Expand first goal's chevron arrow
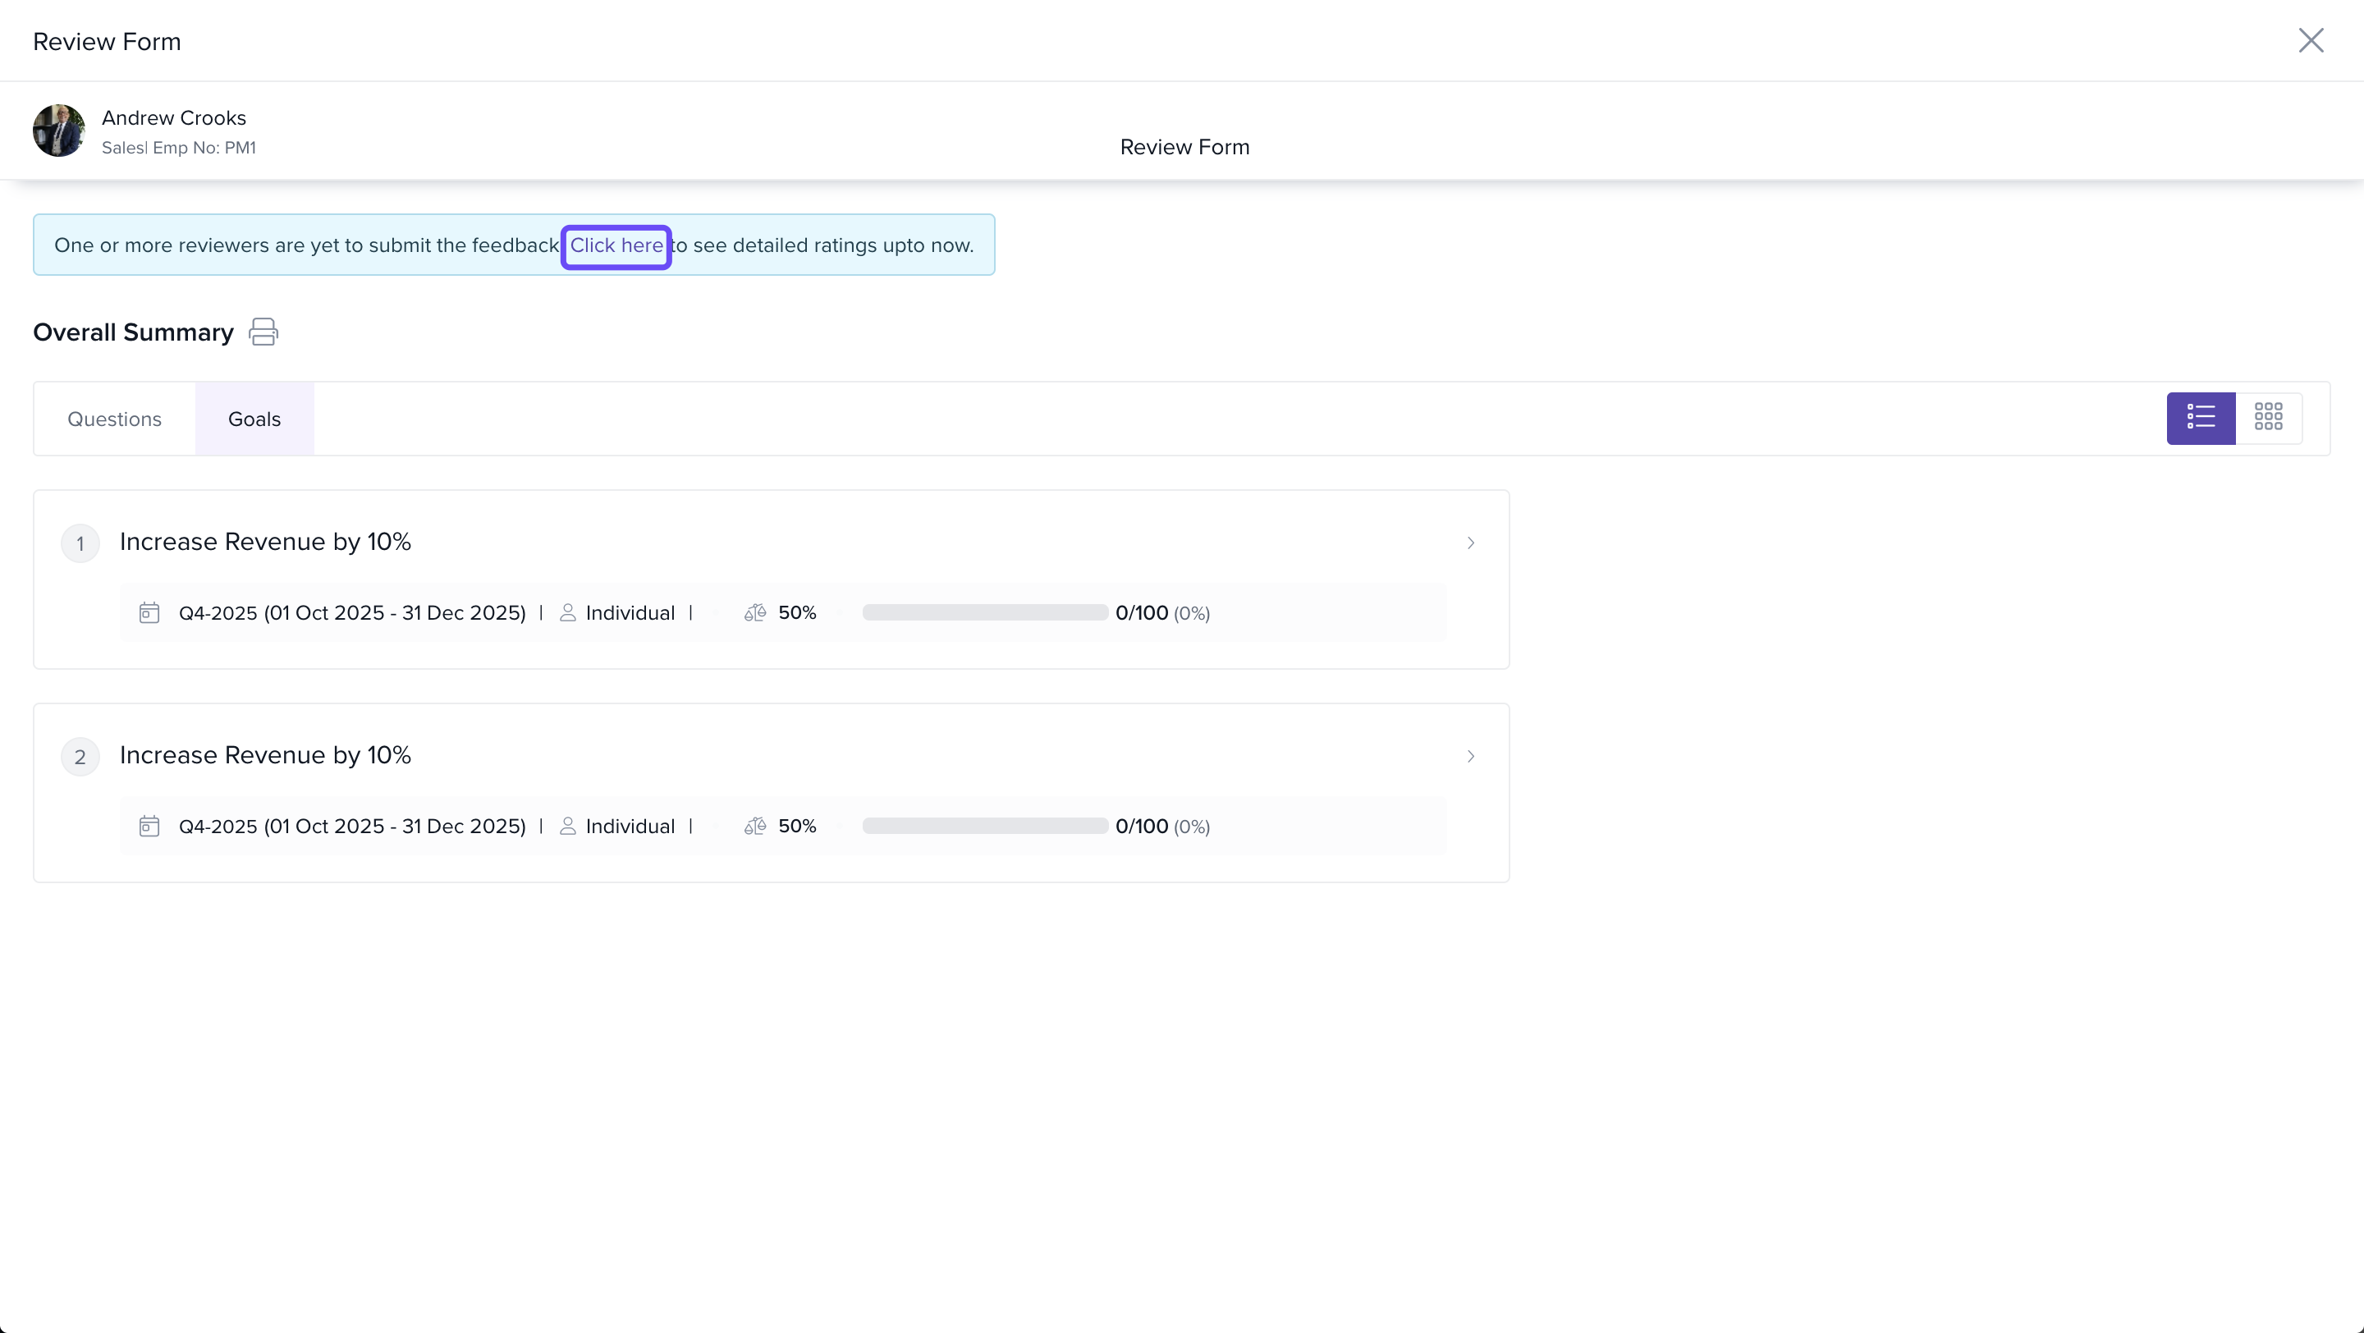This screenshot has height=1333, width=2364. pyautogui.click(x=1470, y=543)
